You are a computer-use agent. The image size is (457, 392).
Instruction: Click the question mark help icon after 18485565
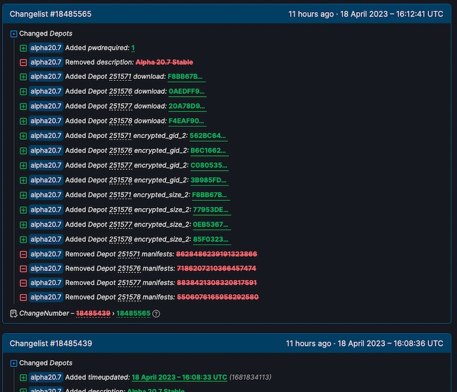[x=156, y=314]
